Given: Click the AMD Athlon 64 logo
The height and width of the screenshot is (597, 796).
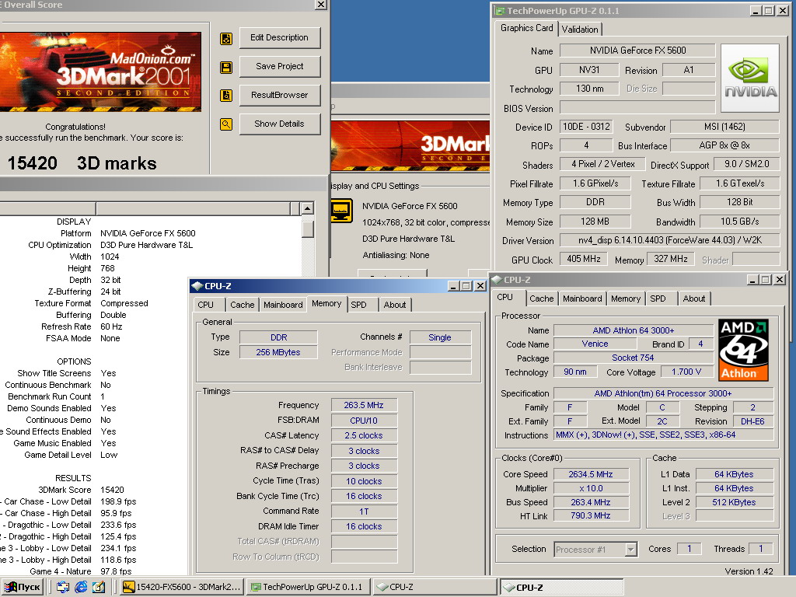Looking at the screenshot, I should click(x=744, y=350).
